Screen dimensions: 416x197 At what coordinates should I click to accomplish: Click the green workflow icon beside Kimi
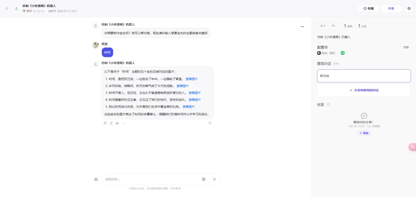coord(343,53)
